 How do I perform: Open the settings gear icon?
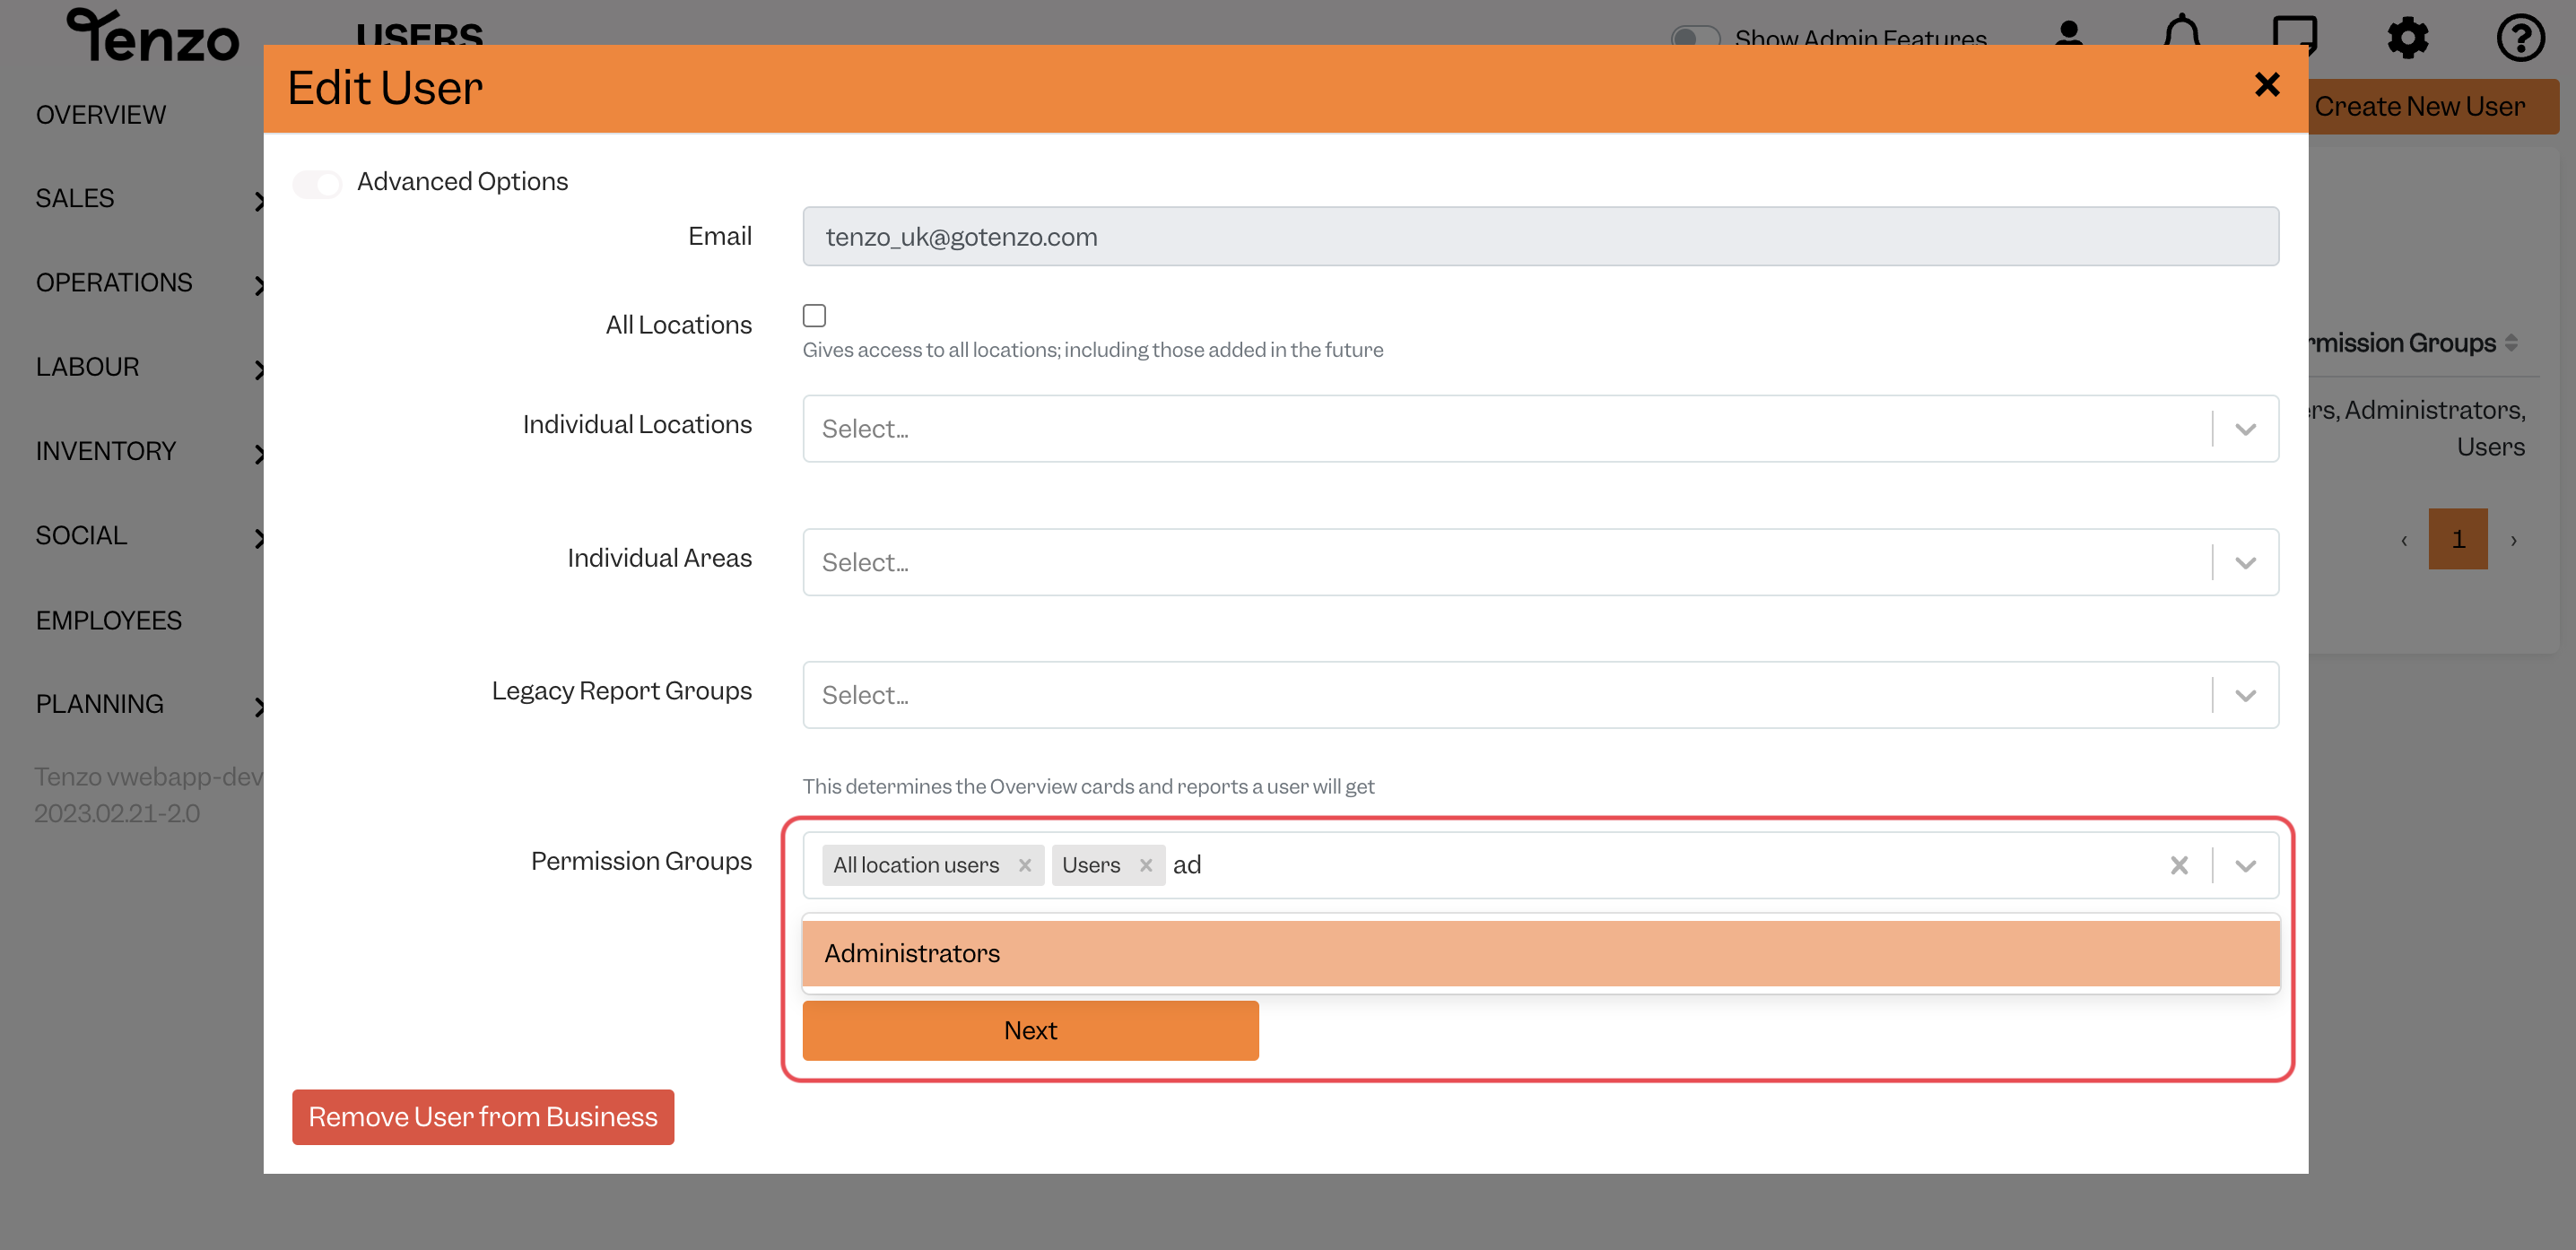coord(2408,38)
